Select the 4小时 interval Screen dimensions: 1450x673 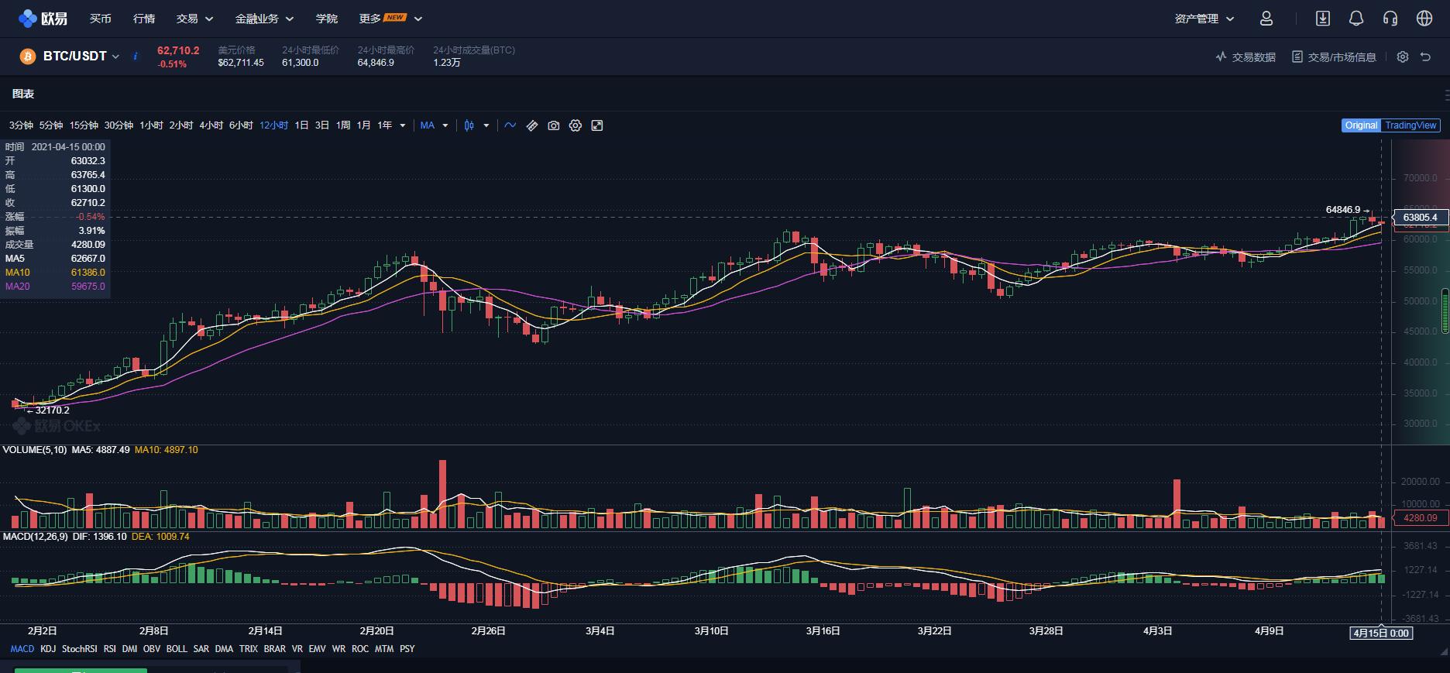211,125
